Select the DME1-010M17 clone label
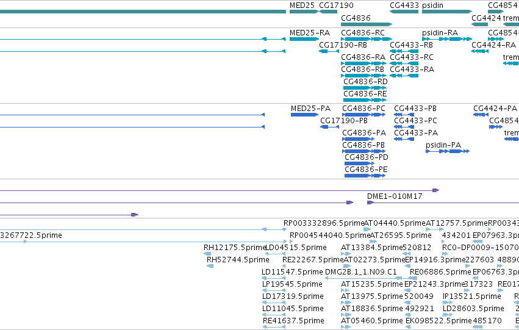 point(395,196)
